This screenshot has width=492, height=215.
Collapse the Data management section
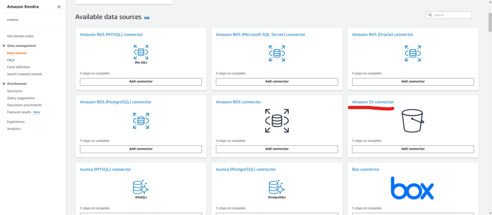(4, 45)
